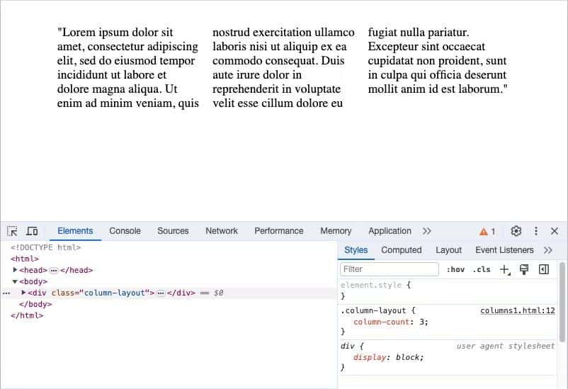
Task: Close the DevTools panel
Action: tap(555, 231)
